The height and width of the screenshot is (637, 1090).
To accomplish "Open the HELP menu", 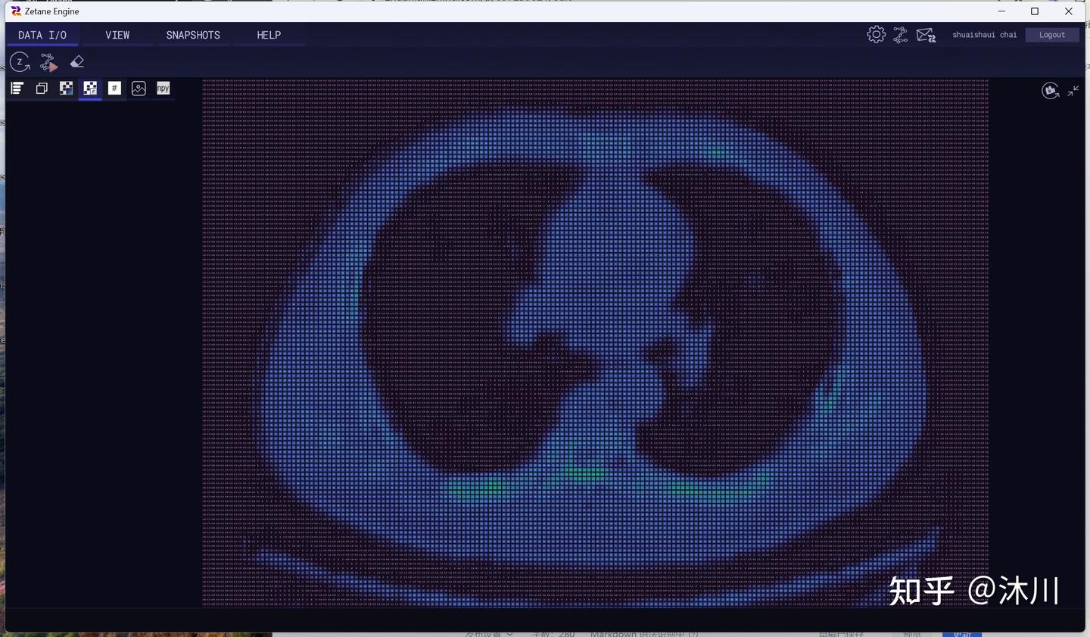I will click(x=268, y=35).
